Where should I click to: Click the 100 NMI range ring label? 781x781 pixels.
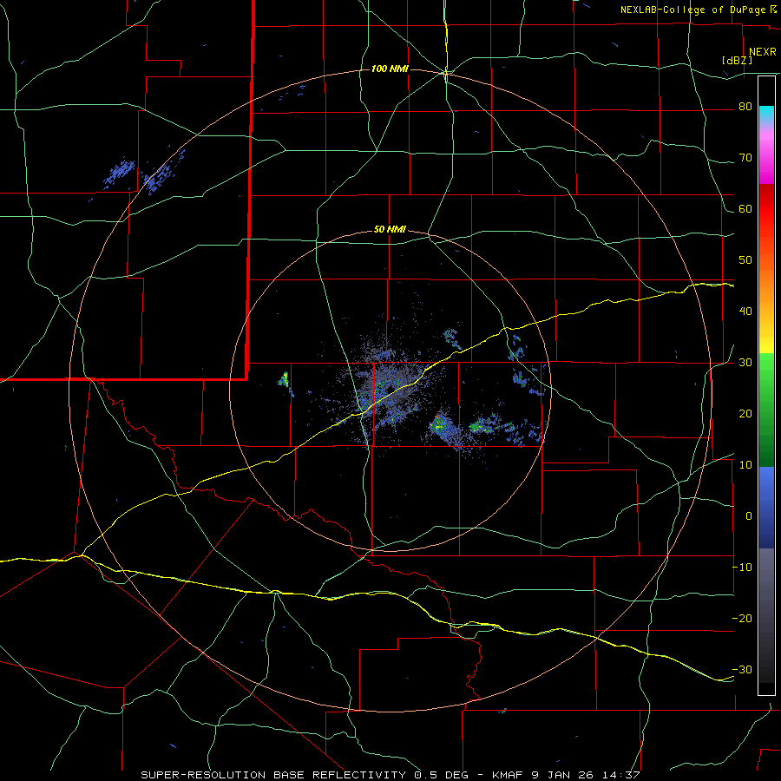tap(390, 69)
